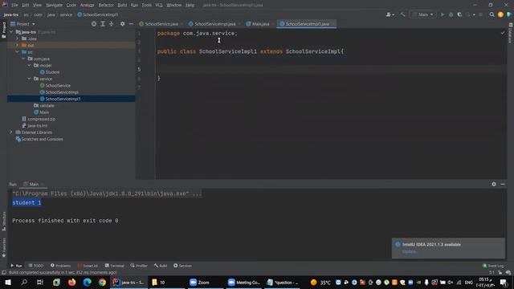The width and height of the screenshot is (514, 289).
Task: Expand the out folder node
Action: point(18,45)
